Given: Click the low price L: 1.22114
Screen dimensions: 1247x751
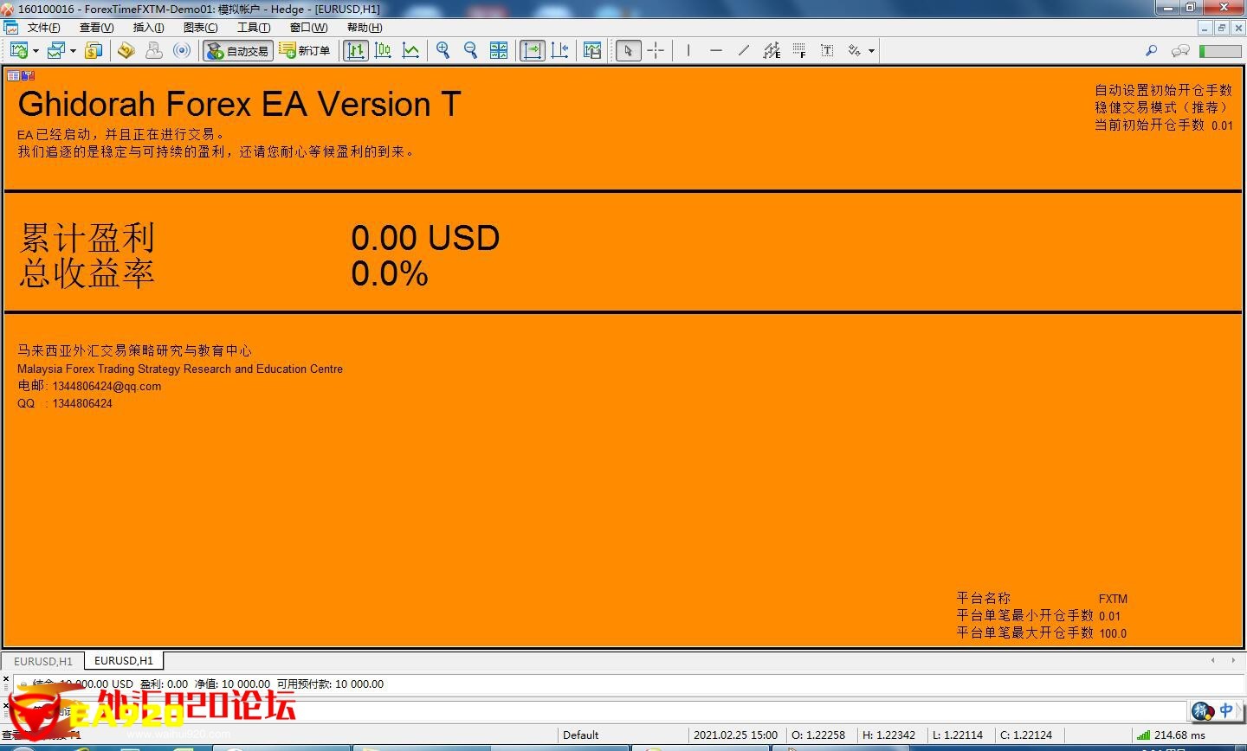Looking at the screenshot, I should [x=958, y=735].
